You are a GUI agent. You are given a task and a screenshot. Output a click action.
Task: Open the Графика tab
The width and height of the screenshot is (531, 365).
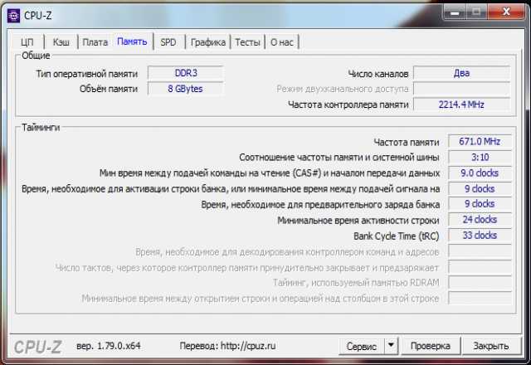[208, 42]
